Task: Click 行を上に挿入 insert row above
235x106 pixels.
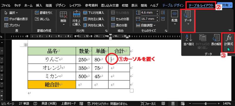Action: click(x=77, y=18)
